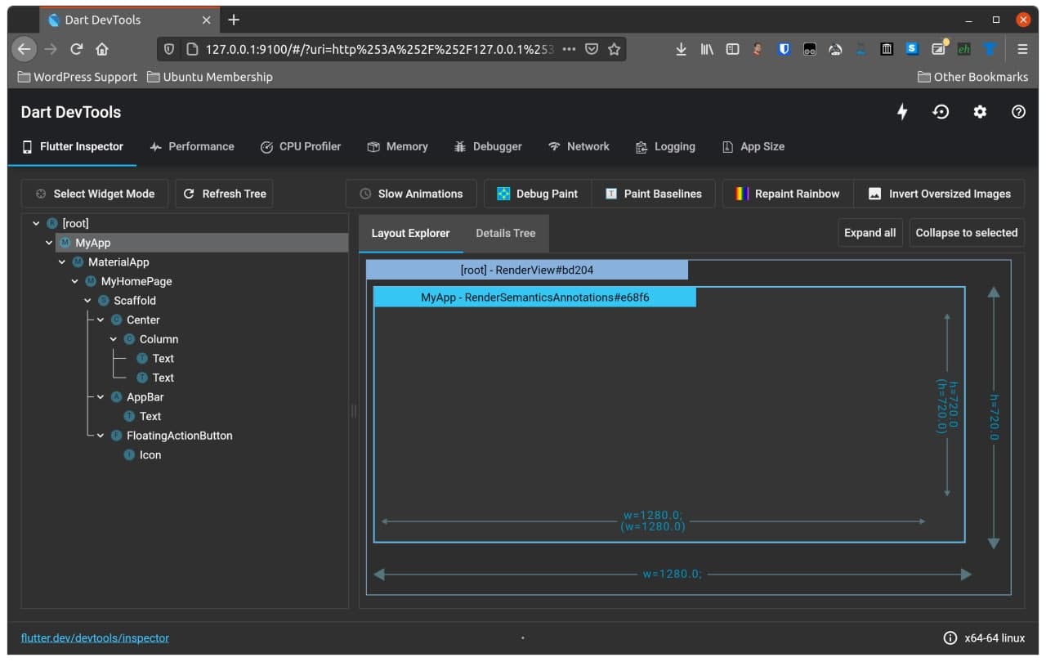Switch to the Details Tree tab
Image resolution: width=1046 pixels, height=662 pixels.
pos(505,233)
